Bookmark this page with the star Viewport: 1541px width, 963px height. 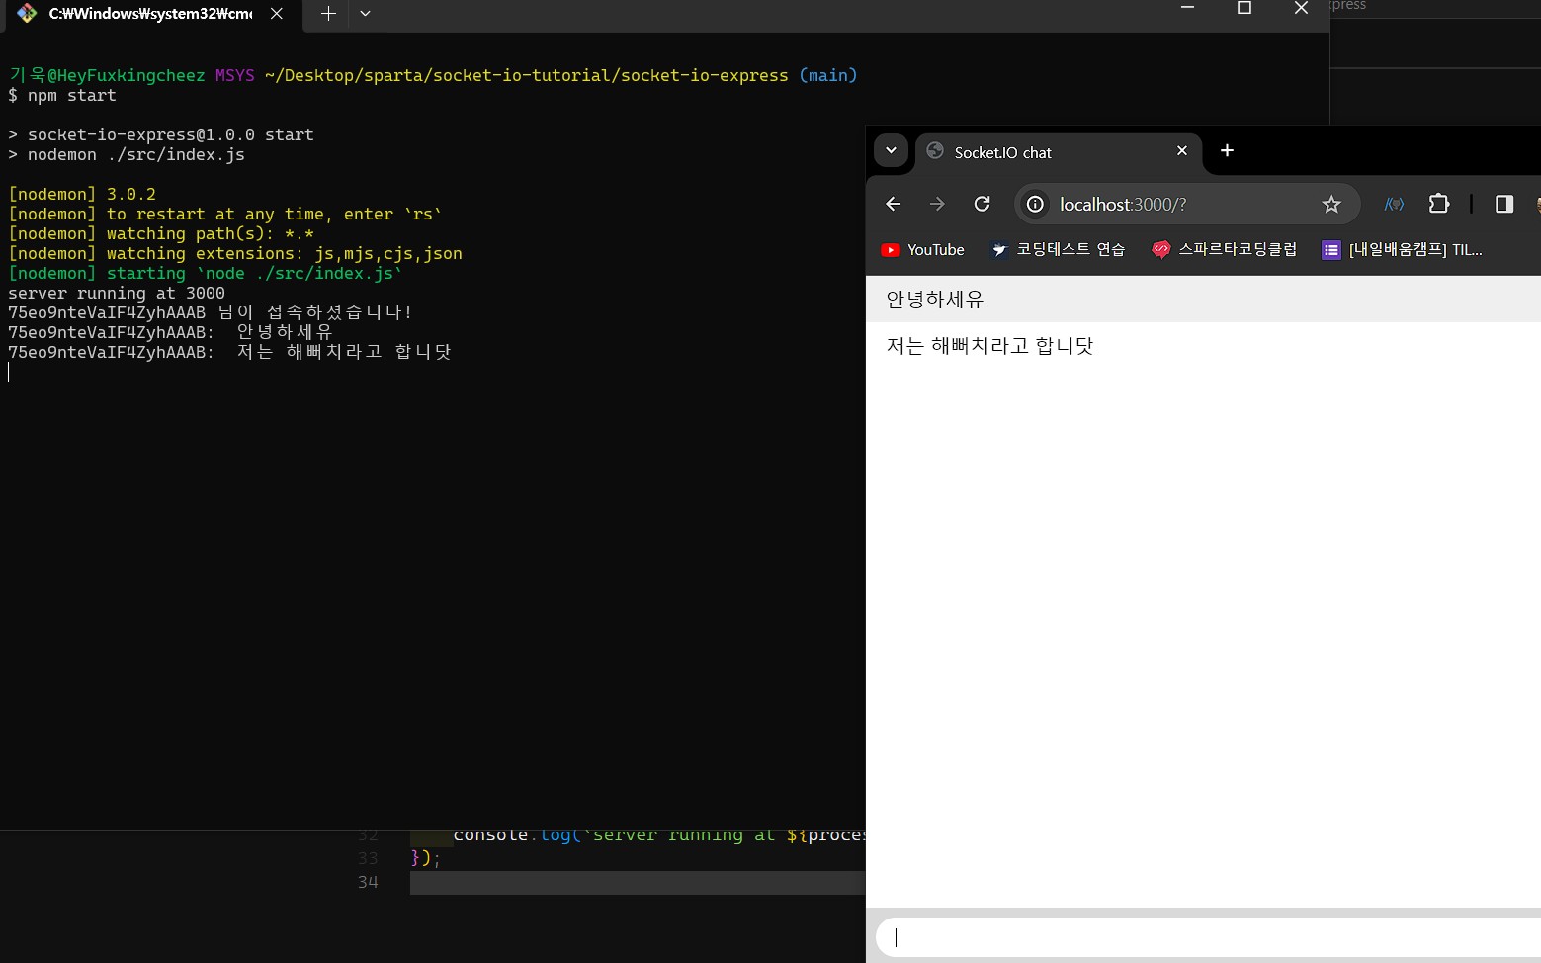coord(1331,204)
